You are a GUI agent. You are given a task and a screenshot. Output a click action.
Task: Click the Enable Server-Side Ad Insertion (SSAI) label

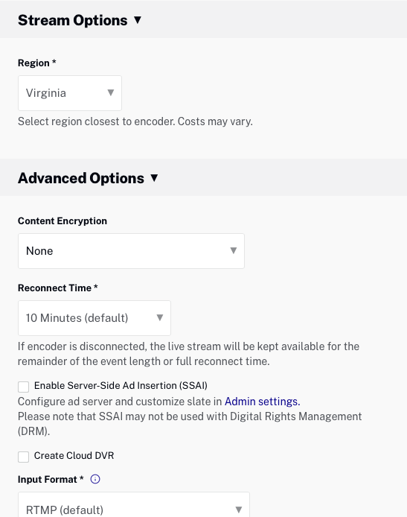[121, 385]
